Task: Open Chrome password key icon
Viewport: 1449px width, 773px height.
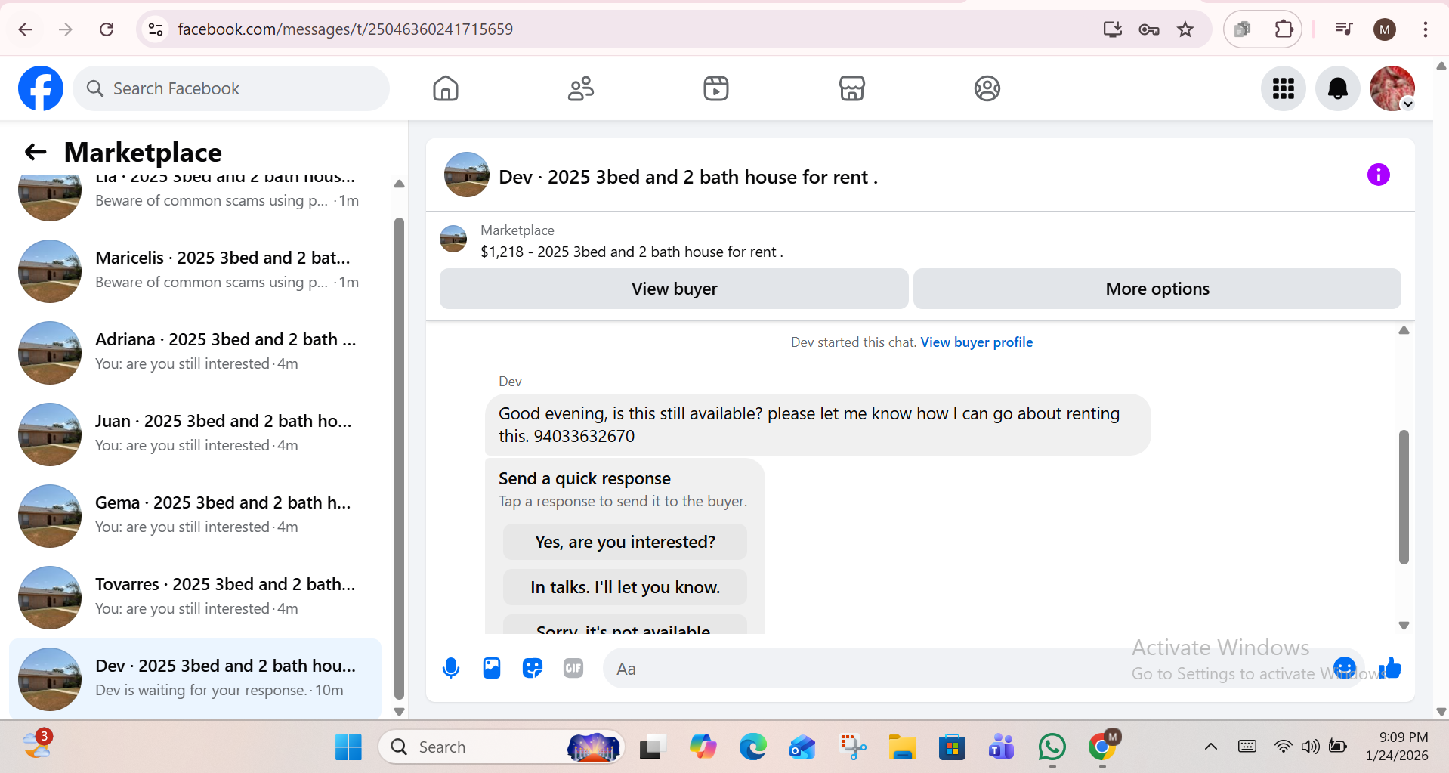Action: click(1149, 29)
